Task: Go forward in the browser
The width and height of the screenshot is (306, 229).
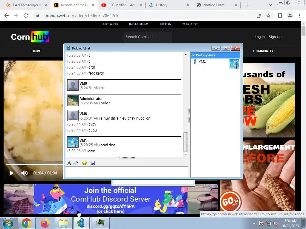Action: 16,16
